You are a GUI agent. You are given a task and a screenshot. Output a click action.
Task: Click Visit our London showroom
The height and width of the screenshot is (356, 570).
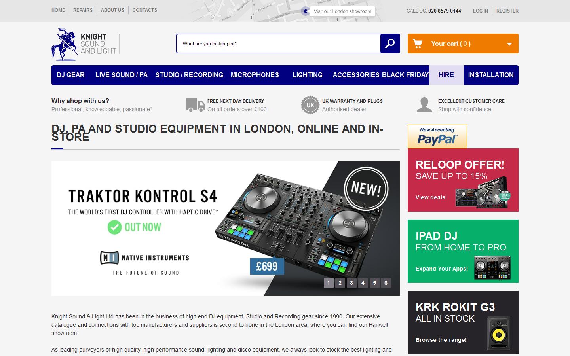(342, 11)
